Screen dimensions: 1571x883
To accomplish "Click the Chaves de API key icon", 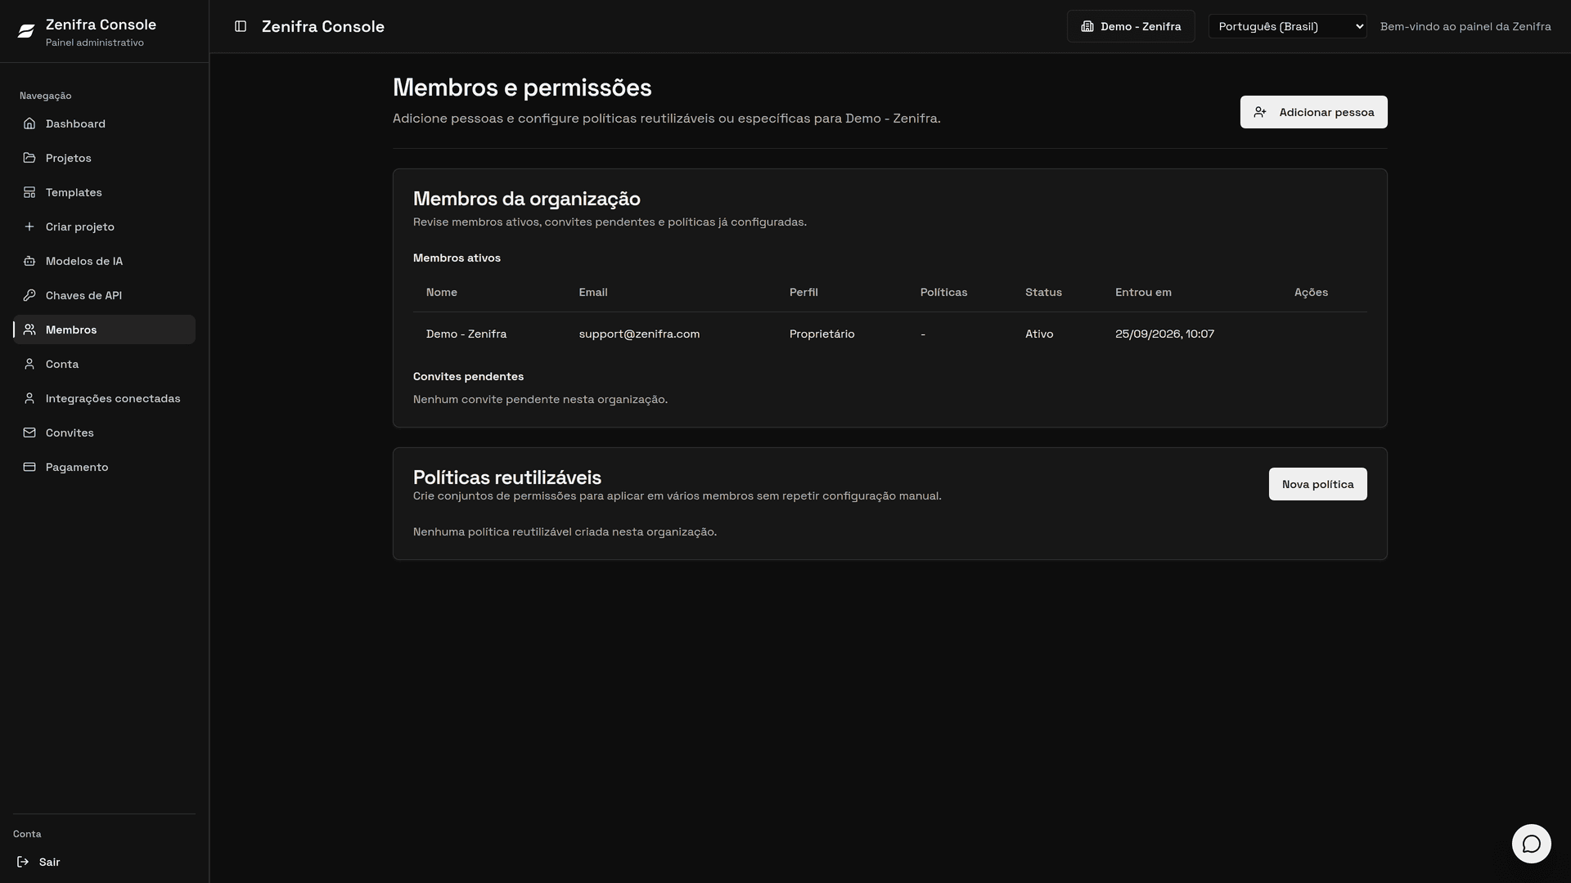I will click(29, 295).
